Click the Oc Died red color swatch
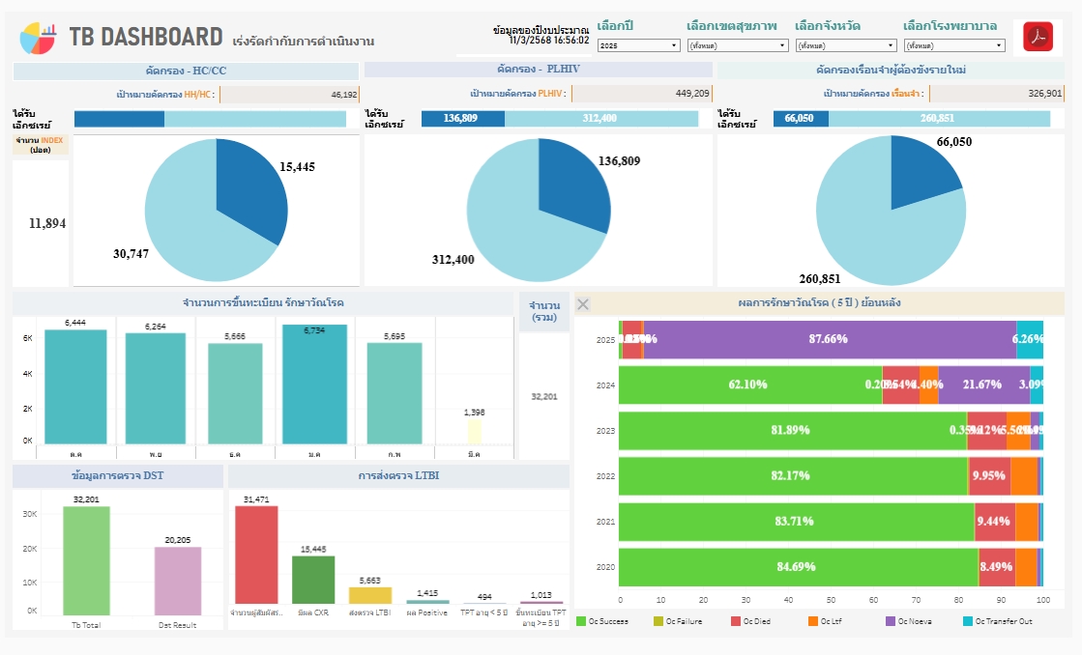The image size is (1082, 655). [735, 623]
